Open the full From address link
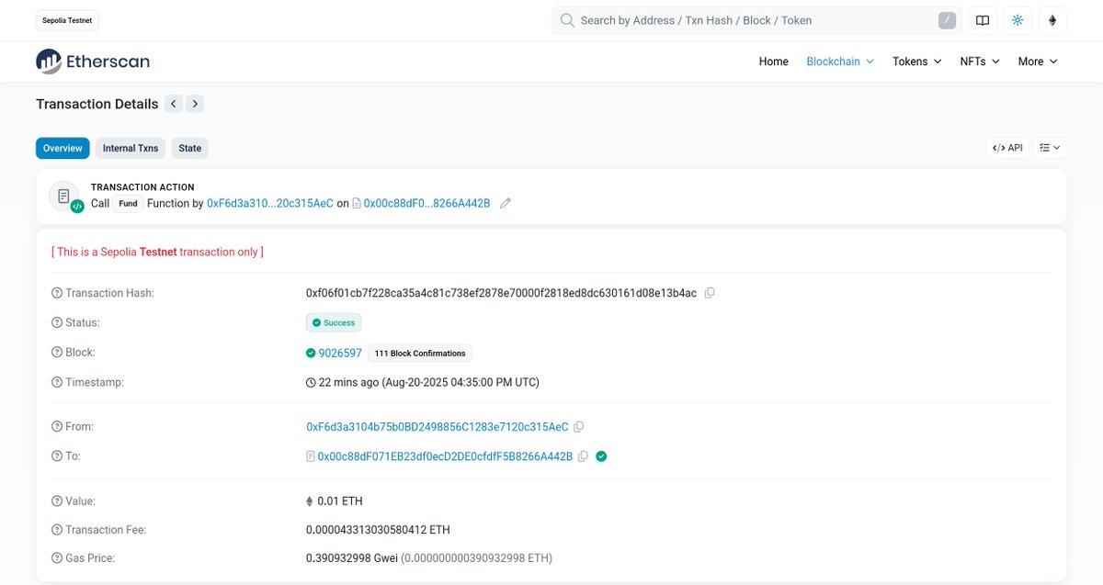The width and height of the screenshot is (1103, 585). point(438,427)
